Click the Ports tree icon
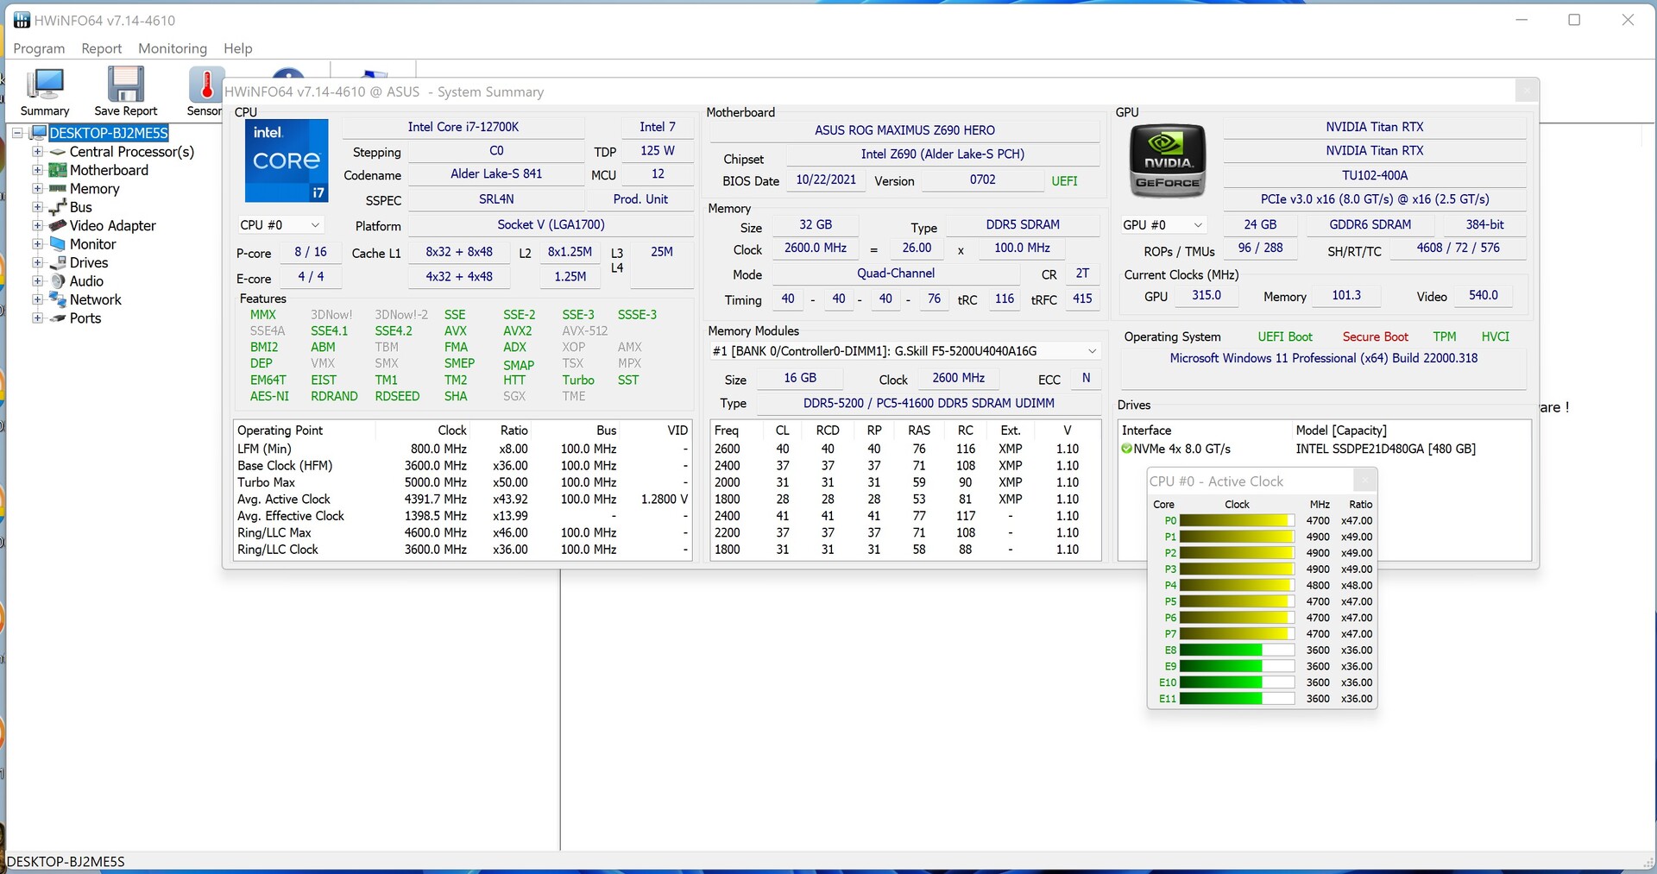Screen dimensions: 1657x874 point(58,318)
